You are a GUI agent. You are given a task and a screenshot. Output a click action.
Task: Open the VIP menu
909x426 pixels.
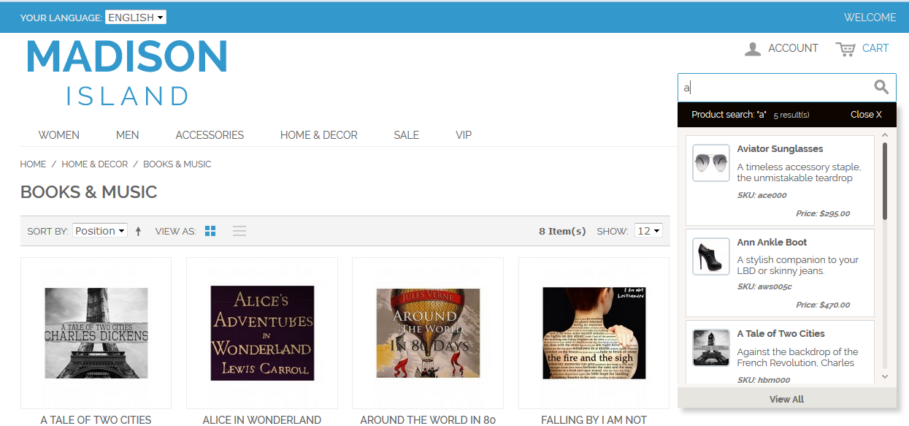click(x=464, y=135)
